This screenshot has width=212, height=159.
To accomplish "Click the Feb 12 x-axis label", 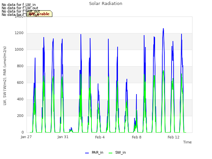I will [174, 137].
